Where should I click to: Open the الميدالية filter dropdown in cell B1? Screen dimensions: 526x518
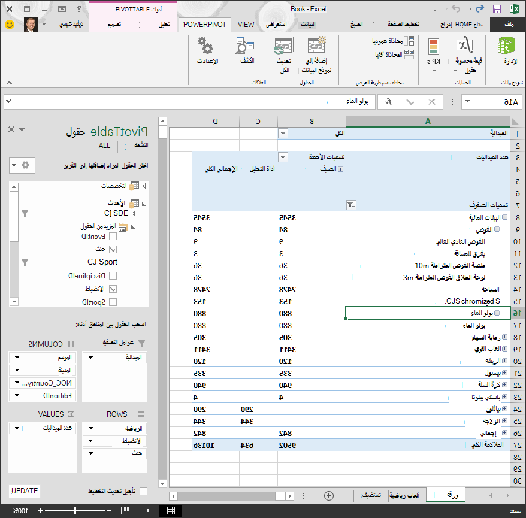[283, 134]
